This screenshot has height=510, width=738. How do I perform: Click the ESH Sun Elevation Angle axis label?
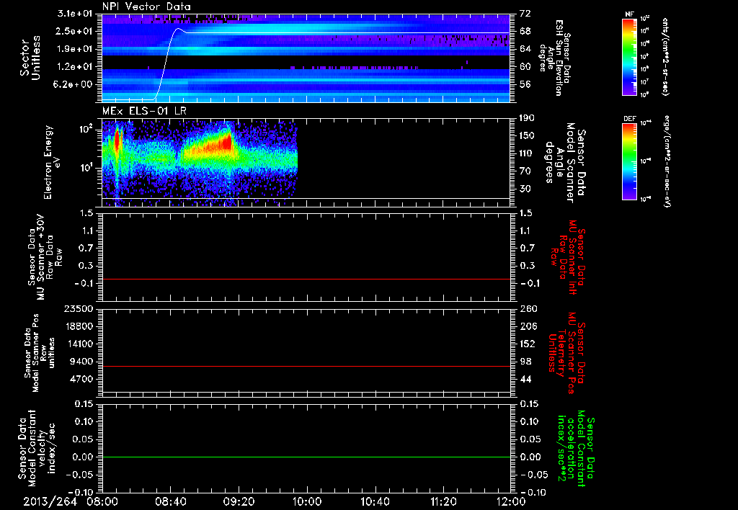556,58
